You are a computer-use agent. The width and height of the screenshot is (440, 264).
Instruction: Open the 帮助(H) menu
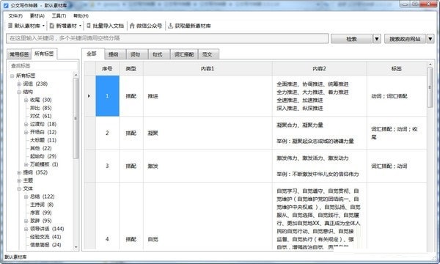(81, 15)
